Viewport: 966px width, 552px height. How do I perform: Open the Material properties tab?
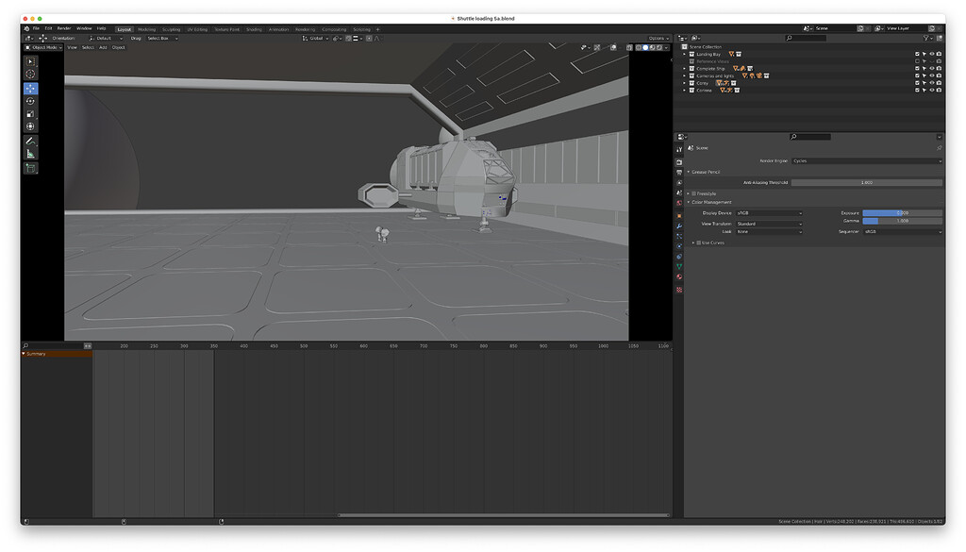coord(679,276)
